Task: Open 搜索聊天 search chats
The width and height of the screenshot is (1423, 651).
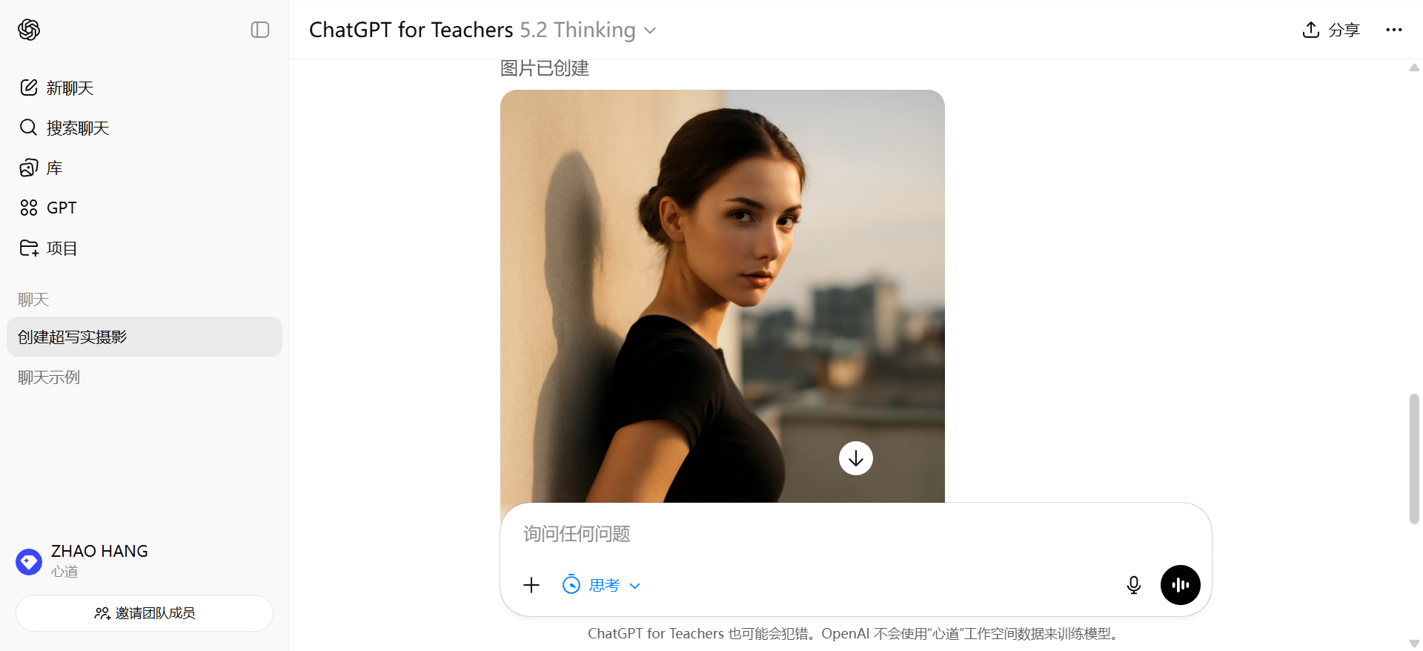Action: click(x=145, y=128)
